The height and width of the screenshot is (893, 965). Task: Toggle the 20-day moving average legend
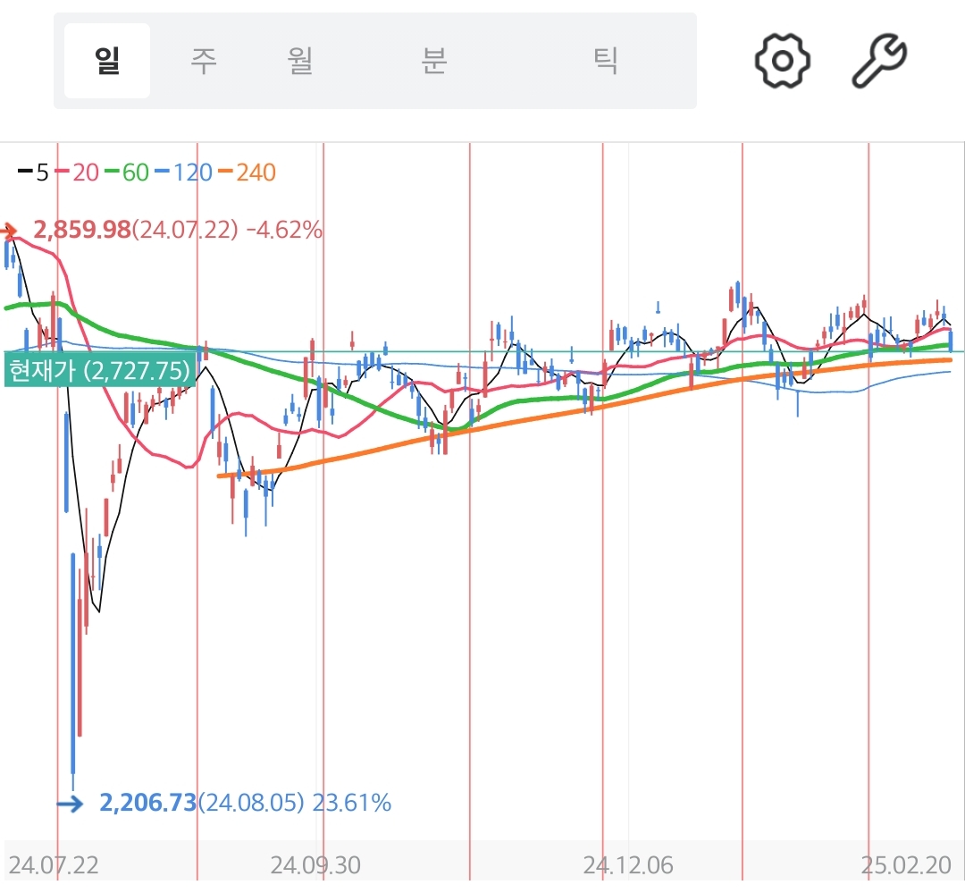[x=78, y=173]
